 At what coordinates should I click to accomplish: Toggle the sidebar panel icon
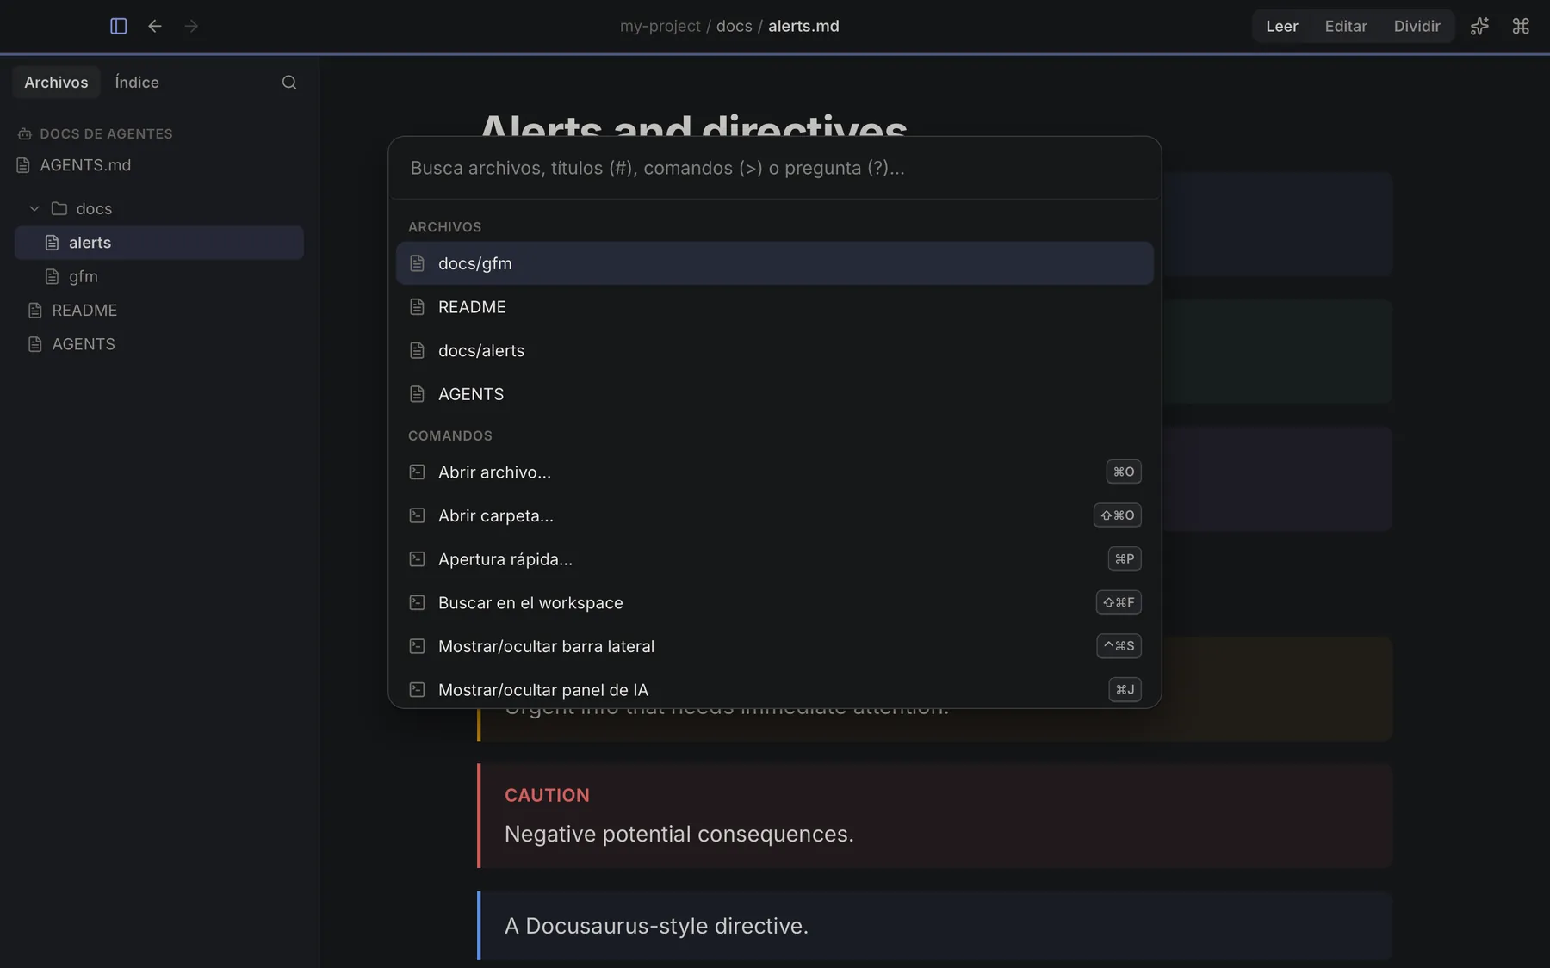click(119, 26)
